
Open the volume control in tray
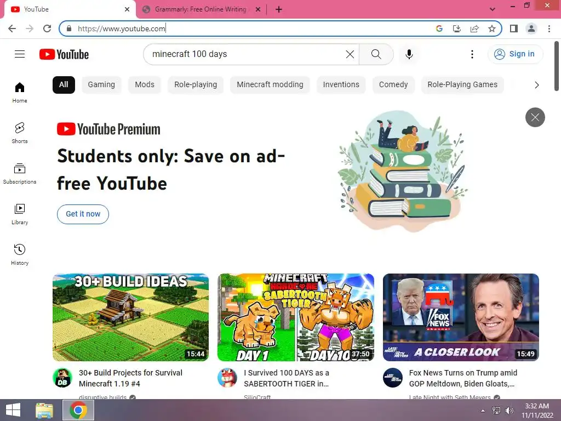click(x=509, y=411)
